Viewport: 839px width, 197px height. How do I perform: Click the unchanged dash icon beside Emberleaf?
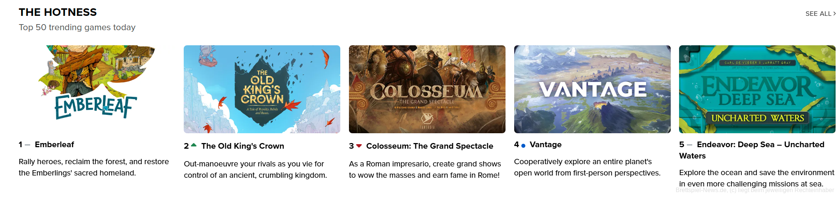pos(27,145)
